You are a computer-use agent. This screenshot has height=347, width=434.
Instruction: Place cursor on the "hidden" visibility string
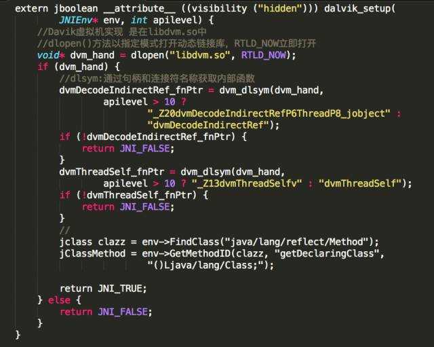[x=280, y=9]
